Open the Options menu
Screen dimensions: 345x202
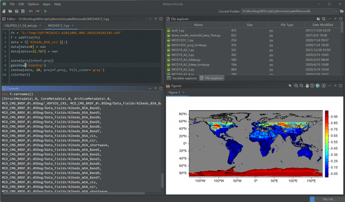(x=33, y=4)
